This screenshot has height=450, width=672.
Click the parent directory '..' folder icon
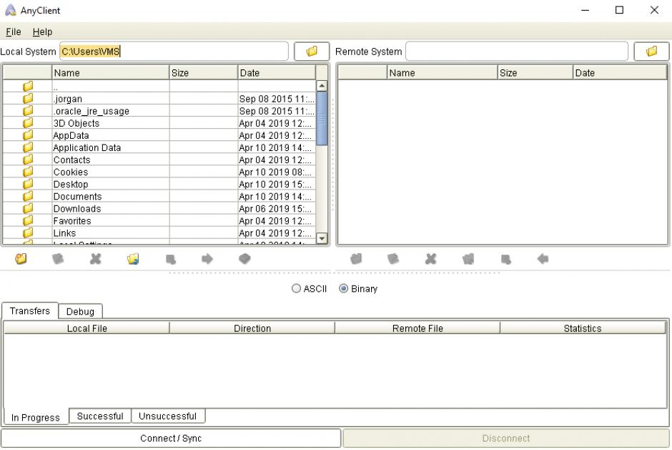tap(28, 87)
